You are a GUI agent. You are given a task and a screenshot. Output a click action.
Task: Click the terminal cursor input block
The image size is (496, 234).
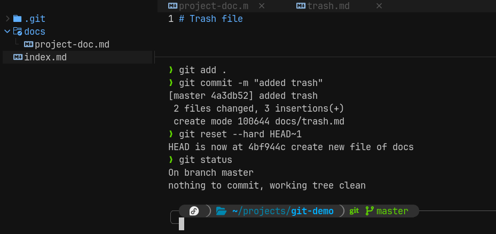pyautogui.click(x=181, y=224)
